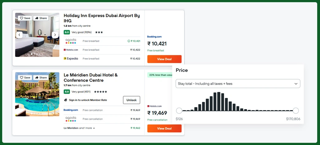Unlock the Member Rate
Viewport: 320px width, 145px height.
(x=131, y=100)
